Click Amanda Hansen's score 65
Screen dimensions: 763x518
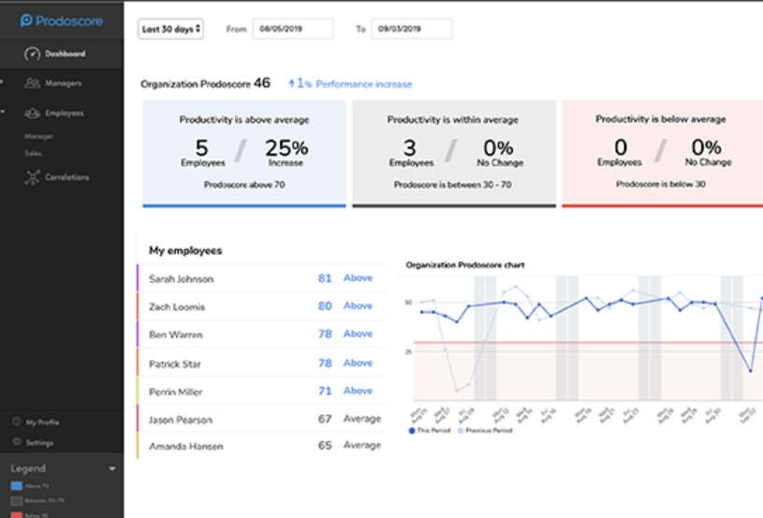click(325, 445)
